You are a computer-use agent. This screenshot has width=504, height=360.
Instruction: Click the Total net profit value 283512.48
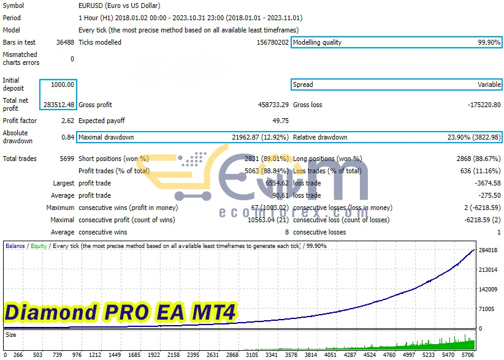pyautogui.click(x=59, y=105)
